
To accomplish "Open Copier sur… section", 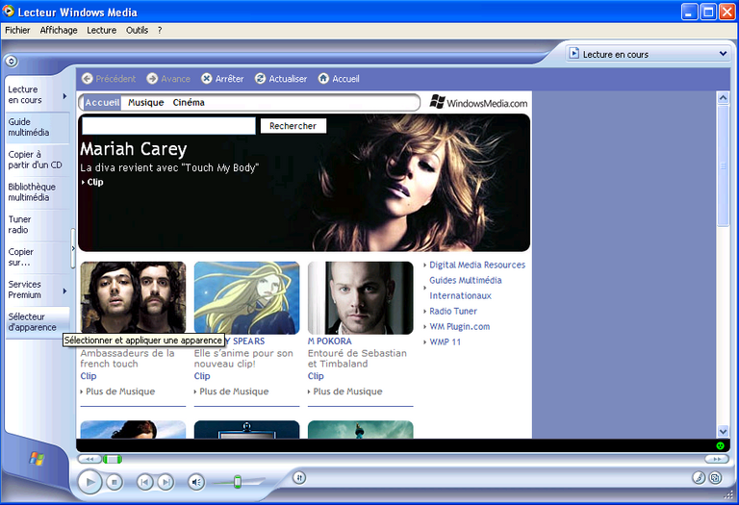I will [38, 257].
